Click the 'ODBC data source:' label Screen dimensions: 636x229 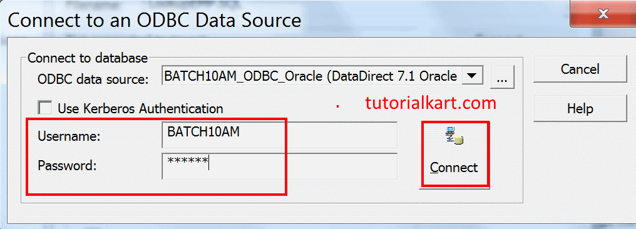pyautogui.click(x=93, y=79)
